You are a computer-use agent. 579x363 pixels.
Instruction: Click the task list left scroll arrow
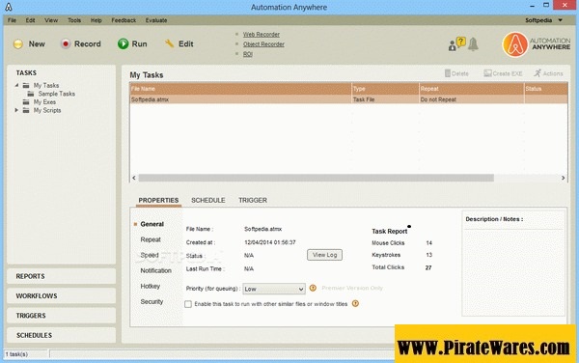pos(134,178)
